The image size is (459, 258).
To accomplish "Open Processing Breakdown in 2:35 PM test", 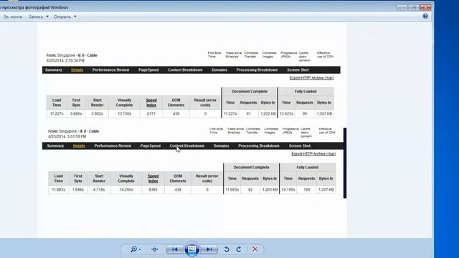I will pos(257,70).
